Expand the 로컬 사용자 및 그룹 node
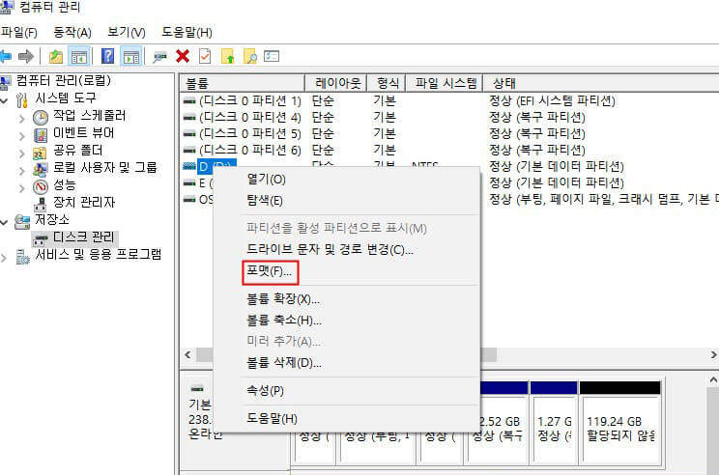719x475 pixels. (21, 171)
